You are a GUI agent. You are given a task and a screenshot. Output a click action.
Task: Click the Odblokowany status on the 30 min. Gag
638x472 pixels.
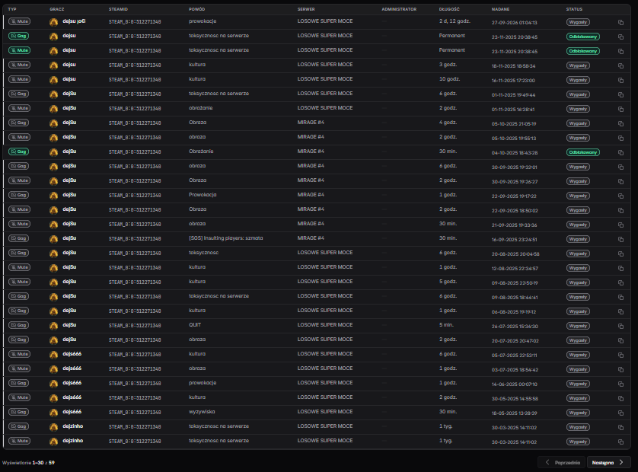583,152
